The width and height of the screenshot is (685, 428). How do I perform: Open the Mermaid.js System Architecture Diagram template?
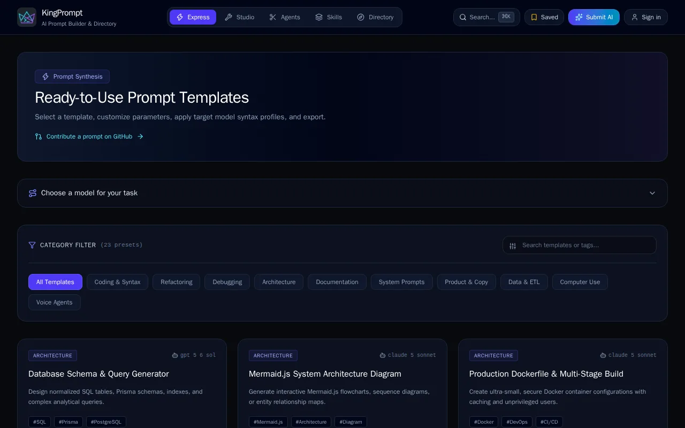pyautogui.click(x=325, y=374)
